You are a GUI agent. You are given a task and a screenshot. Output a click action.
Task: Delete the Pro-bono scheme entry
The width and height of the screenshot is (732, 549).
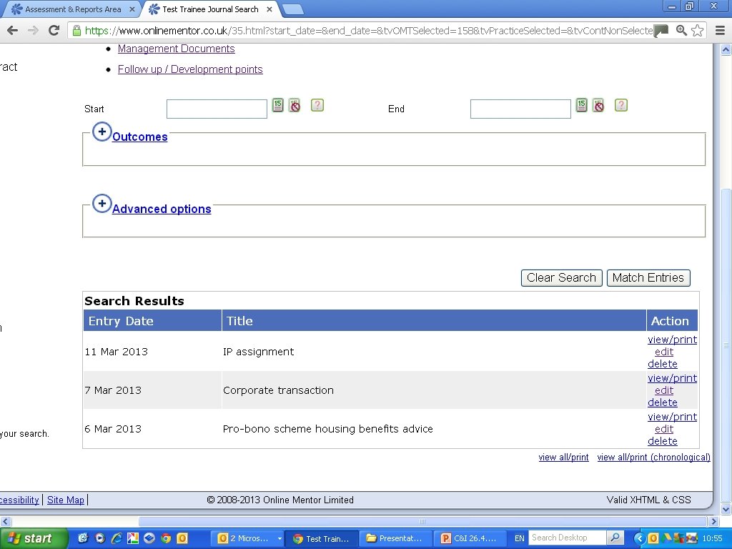tap(663, 440)
